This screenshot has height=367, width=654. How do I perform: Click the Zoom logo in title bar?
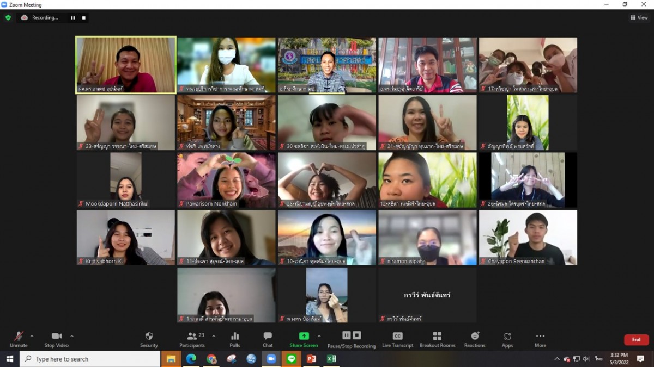(x=4, y=4)
